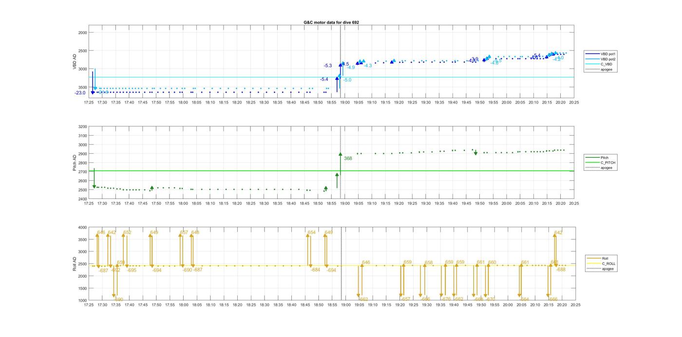Screen dimensions: 682x337
Task: Click the 'Pitch AD' y-axis label
Action: click(75, 163)
